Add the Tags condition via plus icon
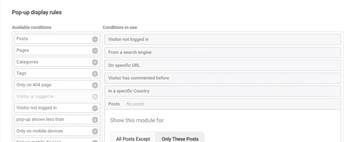The width and height of the screenshot is (354, 142). click(x=95, y=74)
